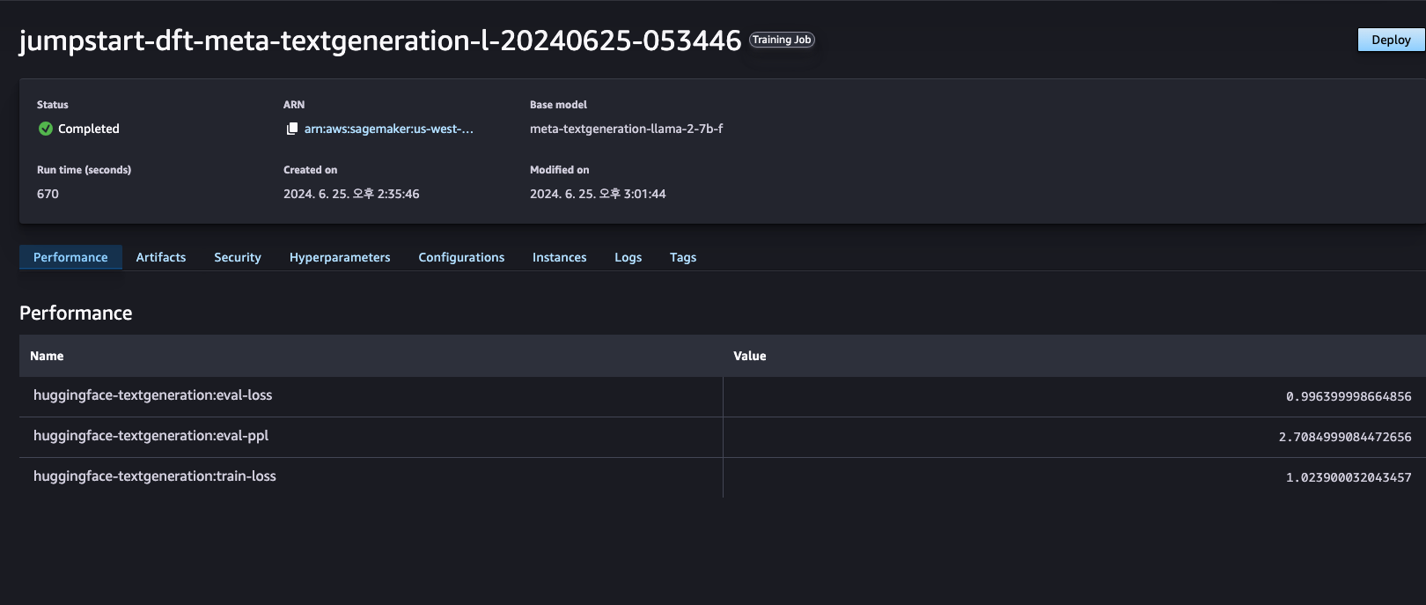Click the Completed status text
The height and width of the screenshot is (605, 1426).
[89, 129]
